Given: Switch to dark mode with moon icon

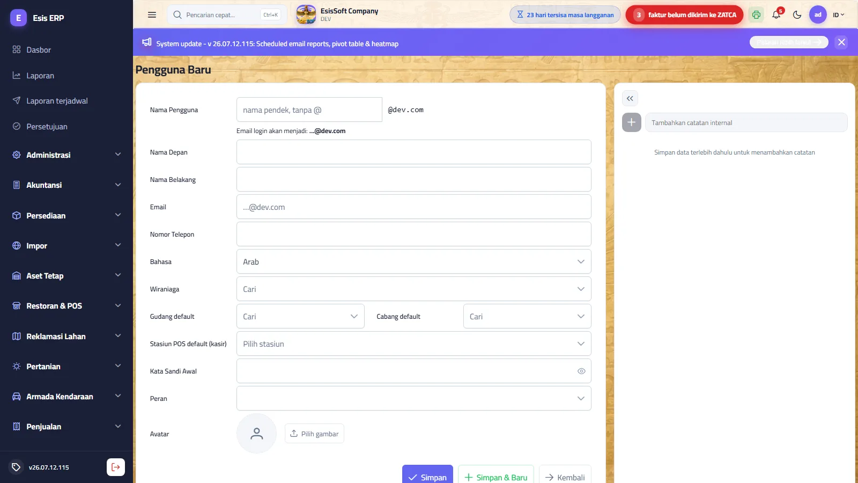Looking at the screenshot, I should tap(797, 15).
